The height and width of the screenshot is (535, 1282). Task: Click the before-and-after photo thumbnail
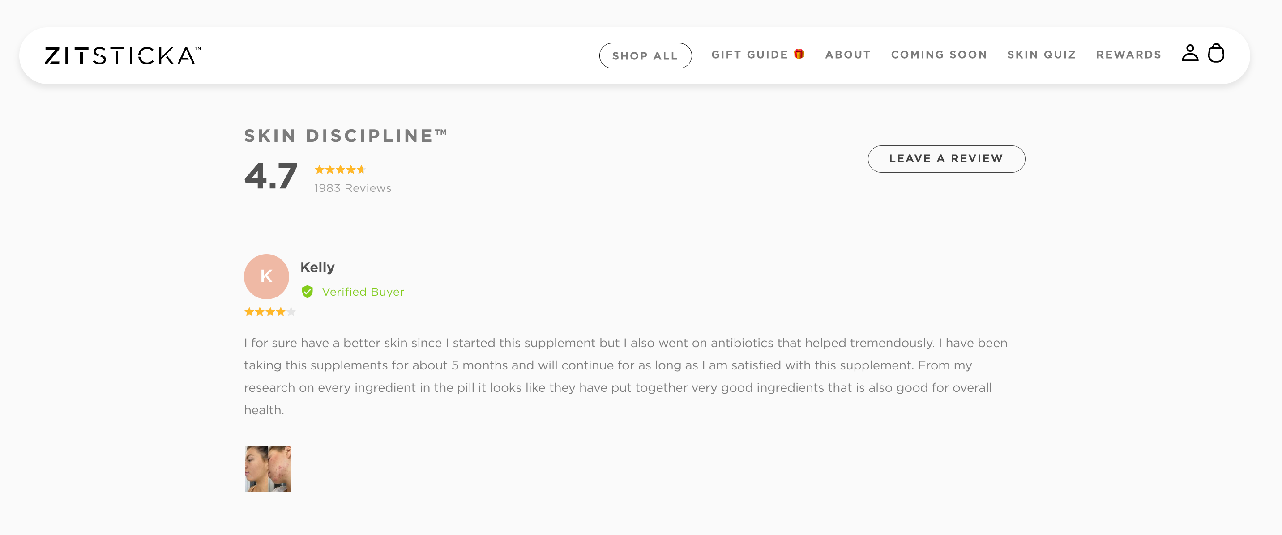(267, 468)
